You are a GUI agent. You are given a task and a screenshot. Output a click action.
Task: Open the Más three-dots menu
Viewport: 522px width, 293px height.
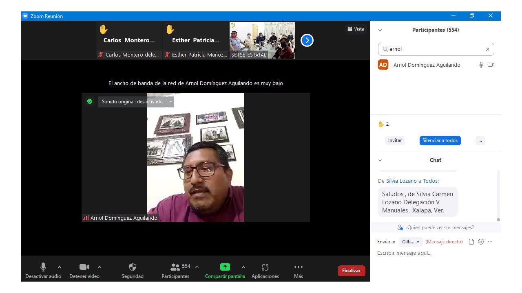pos(299,267)
